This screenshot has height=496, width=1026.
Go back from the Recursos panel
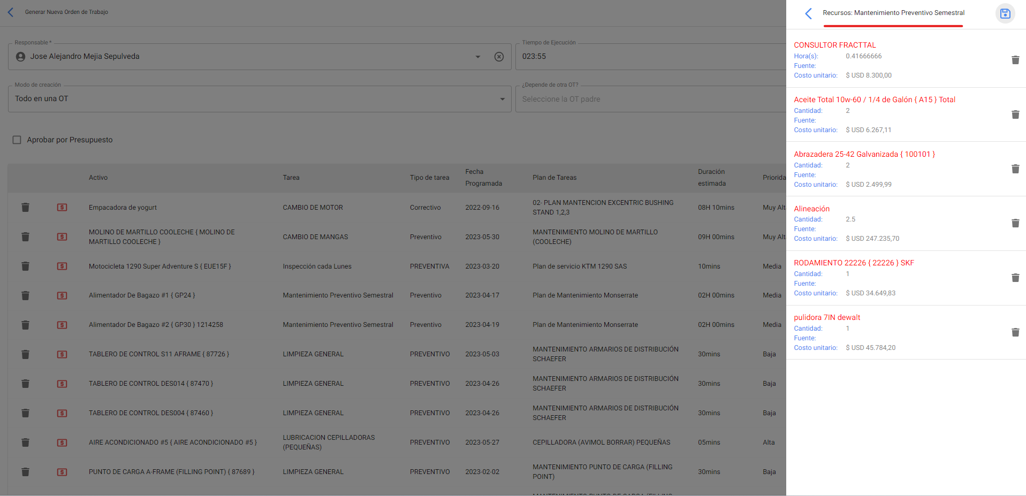point(808,13)
